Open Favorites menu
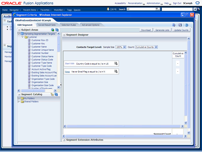This screenshot has width=202, height=152. pos(46,10)
